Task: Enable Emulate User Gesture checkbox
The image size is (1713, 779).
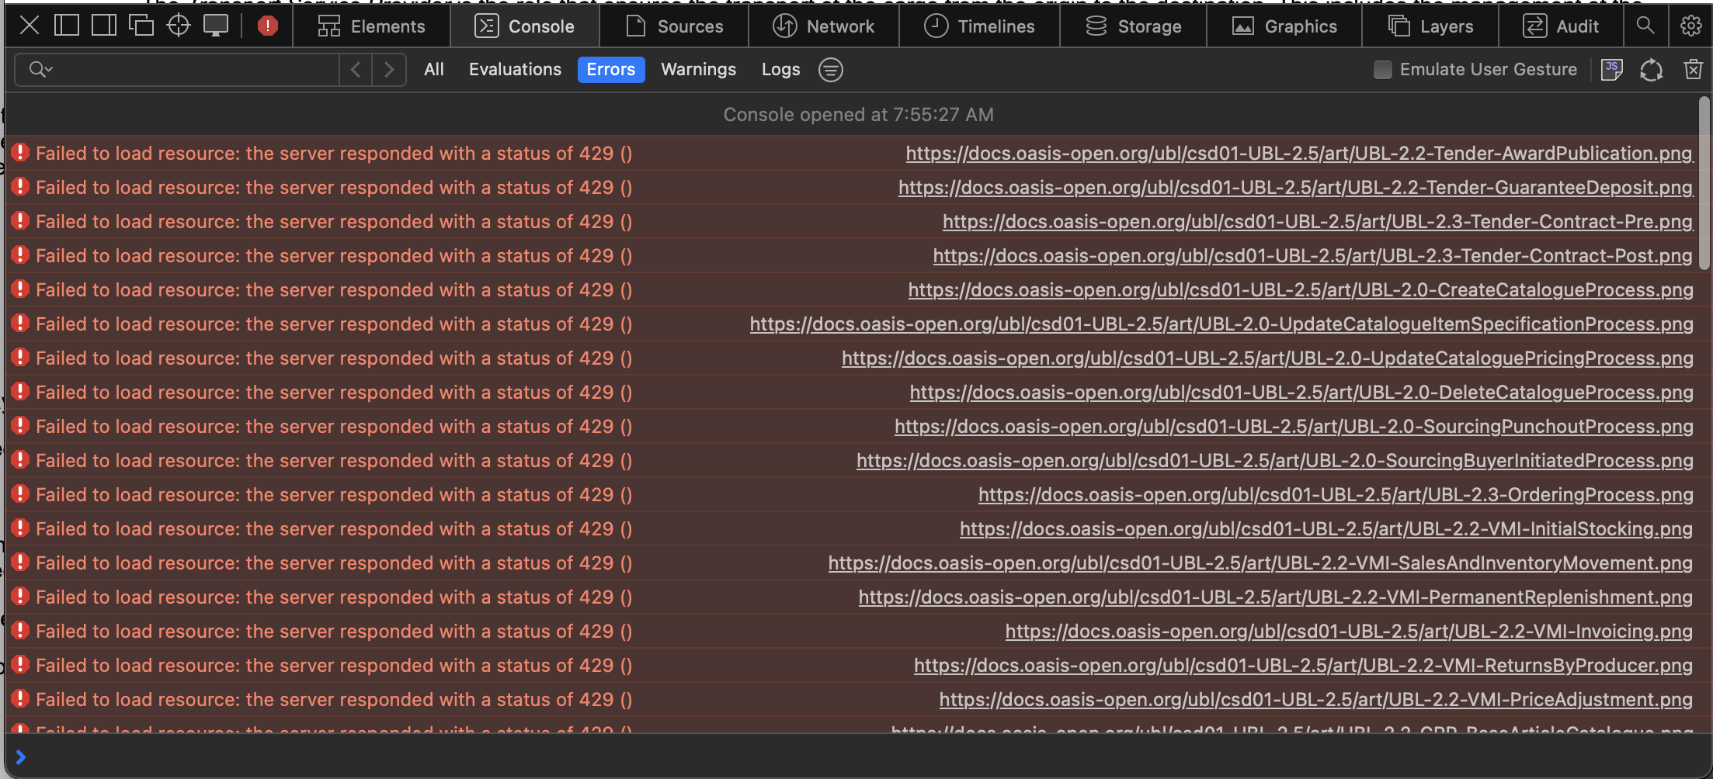Action: coord(1383,70)
